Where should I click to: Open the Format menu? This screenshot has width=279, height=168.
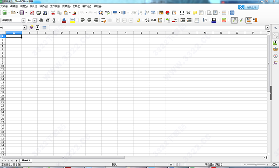pos(43,7)
